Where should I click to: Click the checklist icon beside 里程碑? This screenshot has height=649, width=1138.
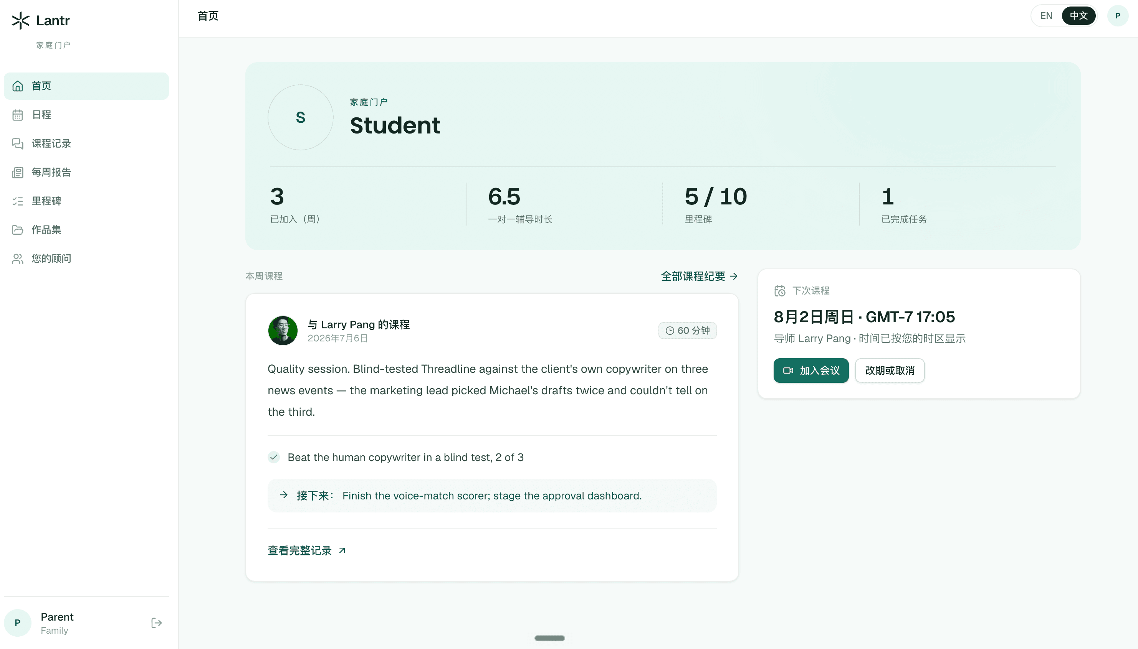click(x=17, y=201)
